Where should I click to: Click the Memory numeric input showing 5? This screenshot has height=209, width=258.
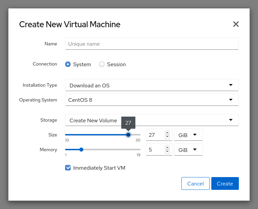[x=155, y=150]
